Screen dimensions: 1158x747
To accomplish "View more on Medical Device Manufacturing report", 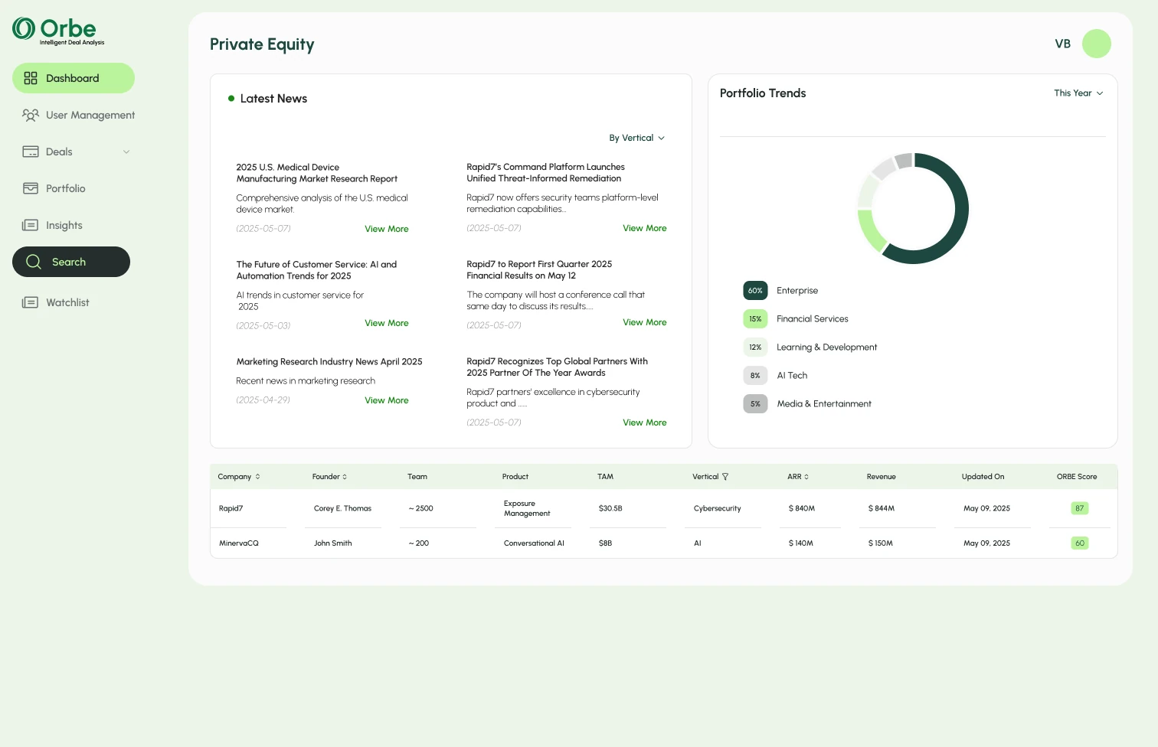I will [387, 229].
